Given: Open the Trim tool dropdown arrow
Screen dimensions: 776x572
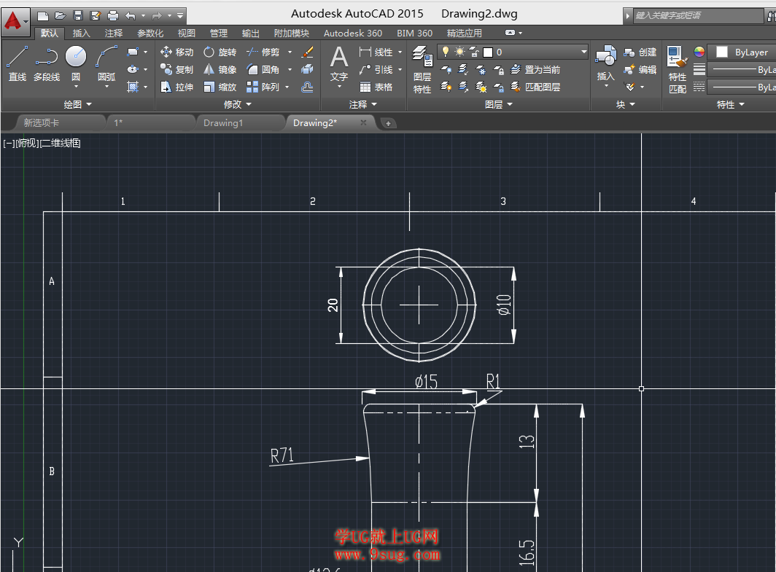Looking at the screenshot, I should pos(290,52).
